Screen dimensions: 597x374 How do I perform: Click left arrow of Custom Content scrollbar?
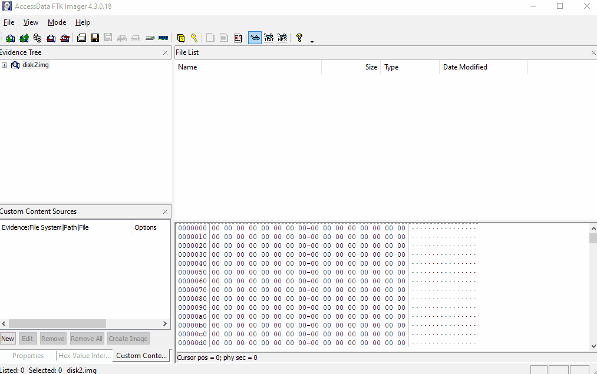[x=4, y=324]
